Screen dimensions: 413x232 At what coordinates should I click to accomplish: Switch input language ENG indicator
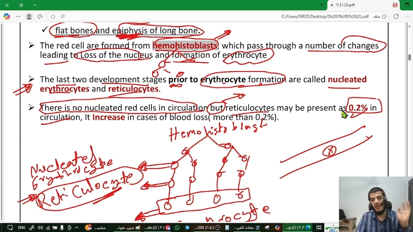[22, 227]
